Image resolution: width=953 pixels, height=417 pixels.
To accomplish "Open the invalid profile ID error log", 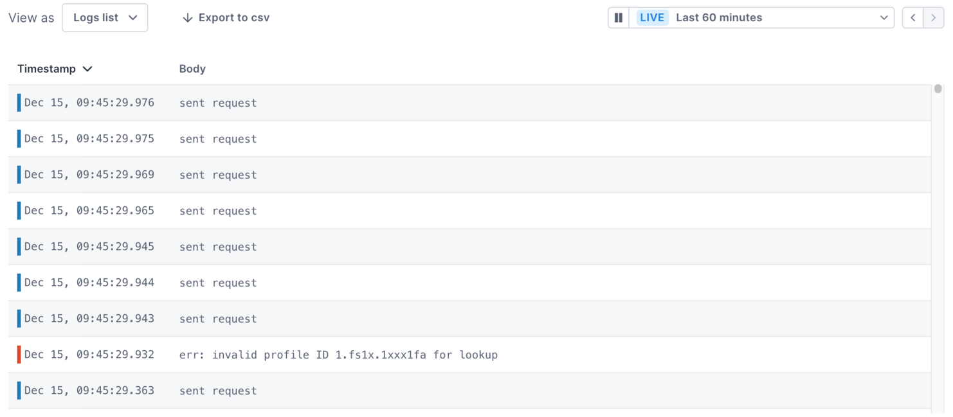I will click(338, 355).
